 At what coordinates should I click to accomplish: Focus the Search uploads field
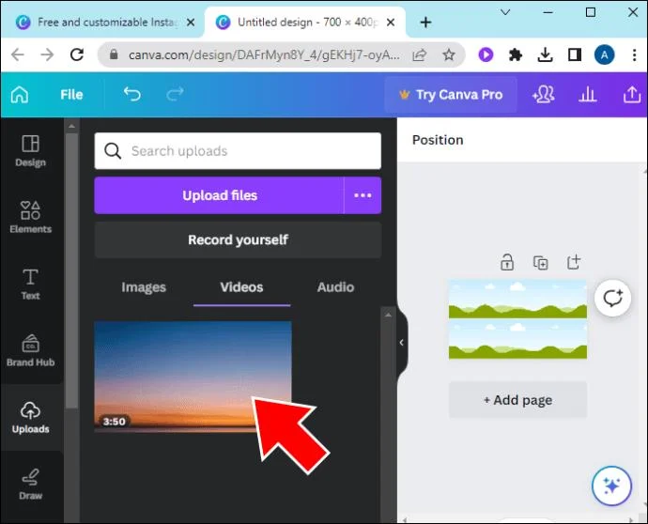(x=238, y=151)
